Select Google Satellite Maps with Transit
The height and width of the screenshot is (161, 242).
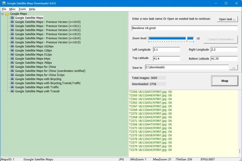pyautogui.click(x=37, y=91)
